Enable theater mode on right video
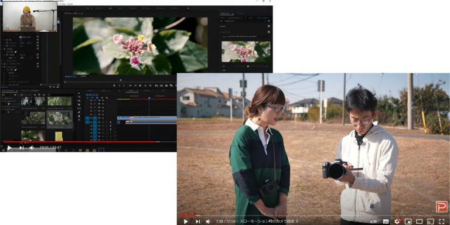This screenshot has width=450, height=225. click(x=420, y=221)
